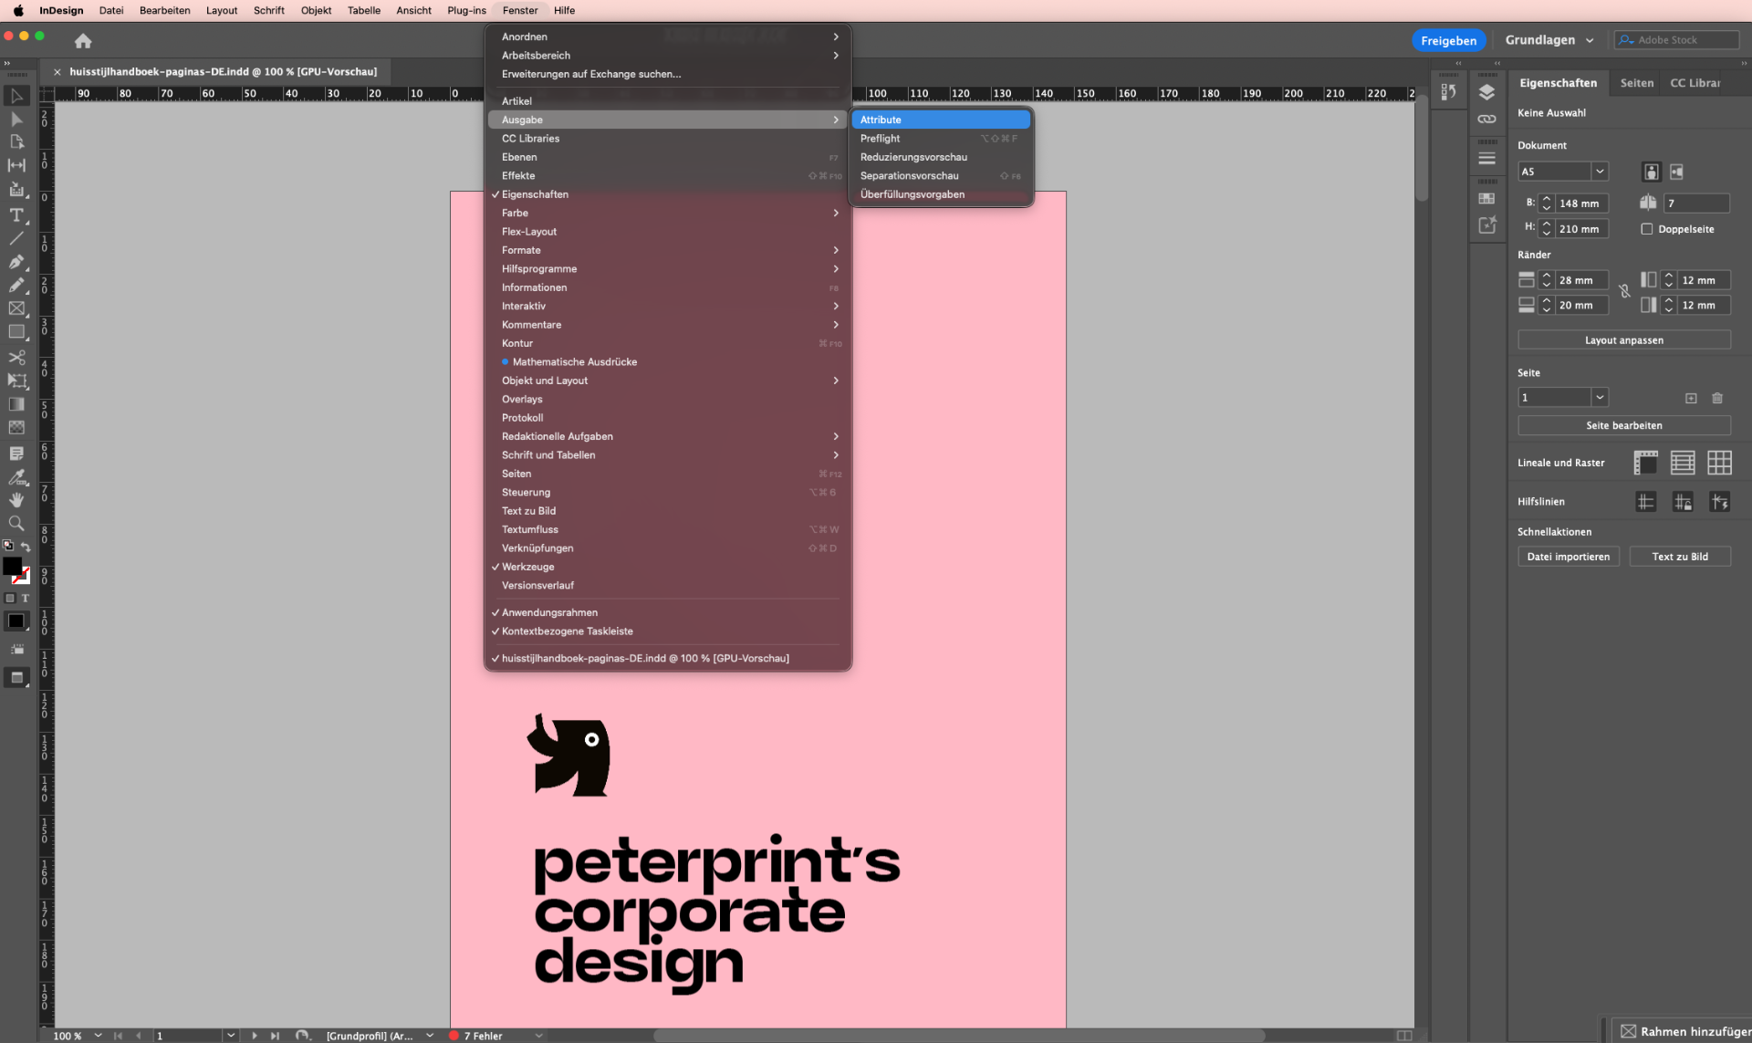Toggle Anwendungsrahmen option
The height and width of the screenshot is (1043, 1752).
point(668,612)
